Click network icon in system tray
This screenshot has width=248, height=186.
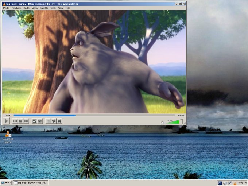[230, 183]
